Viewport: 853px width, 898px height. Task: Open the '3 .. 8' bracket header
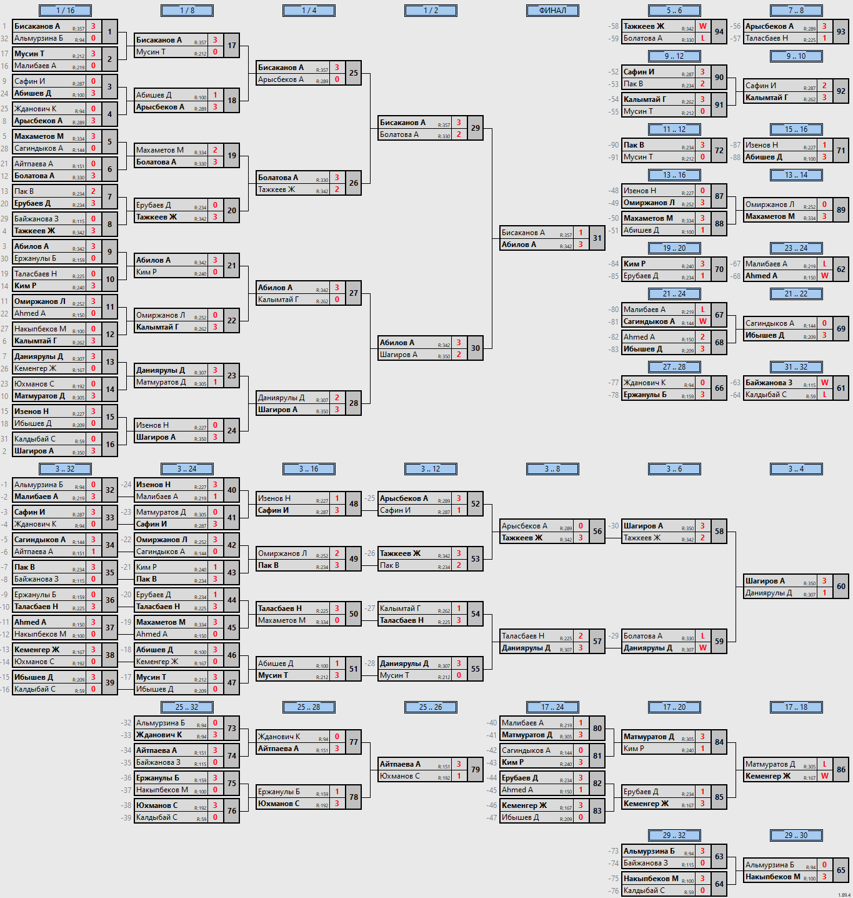[552, 468]
